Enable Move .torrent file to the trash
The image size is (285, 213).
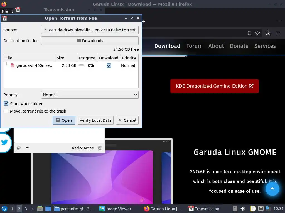coord(6,111)
